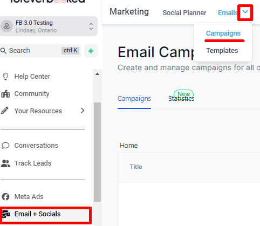Select Campaigns in the Emails dropdown

coord(223,33)
